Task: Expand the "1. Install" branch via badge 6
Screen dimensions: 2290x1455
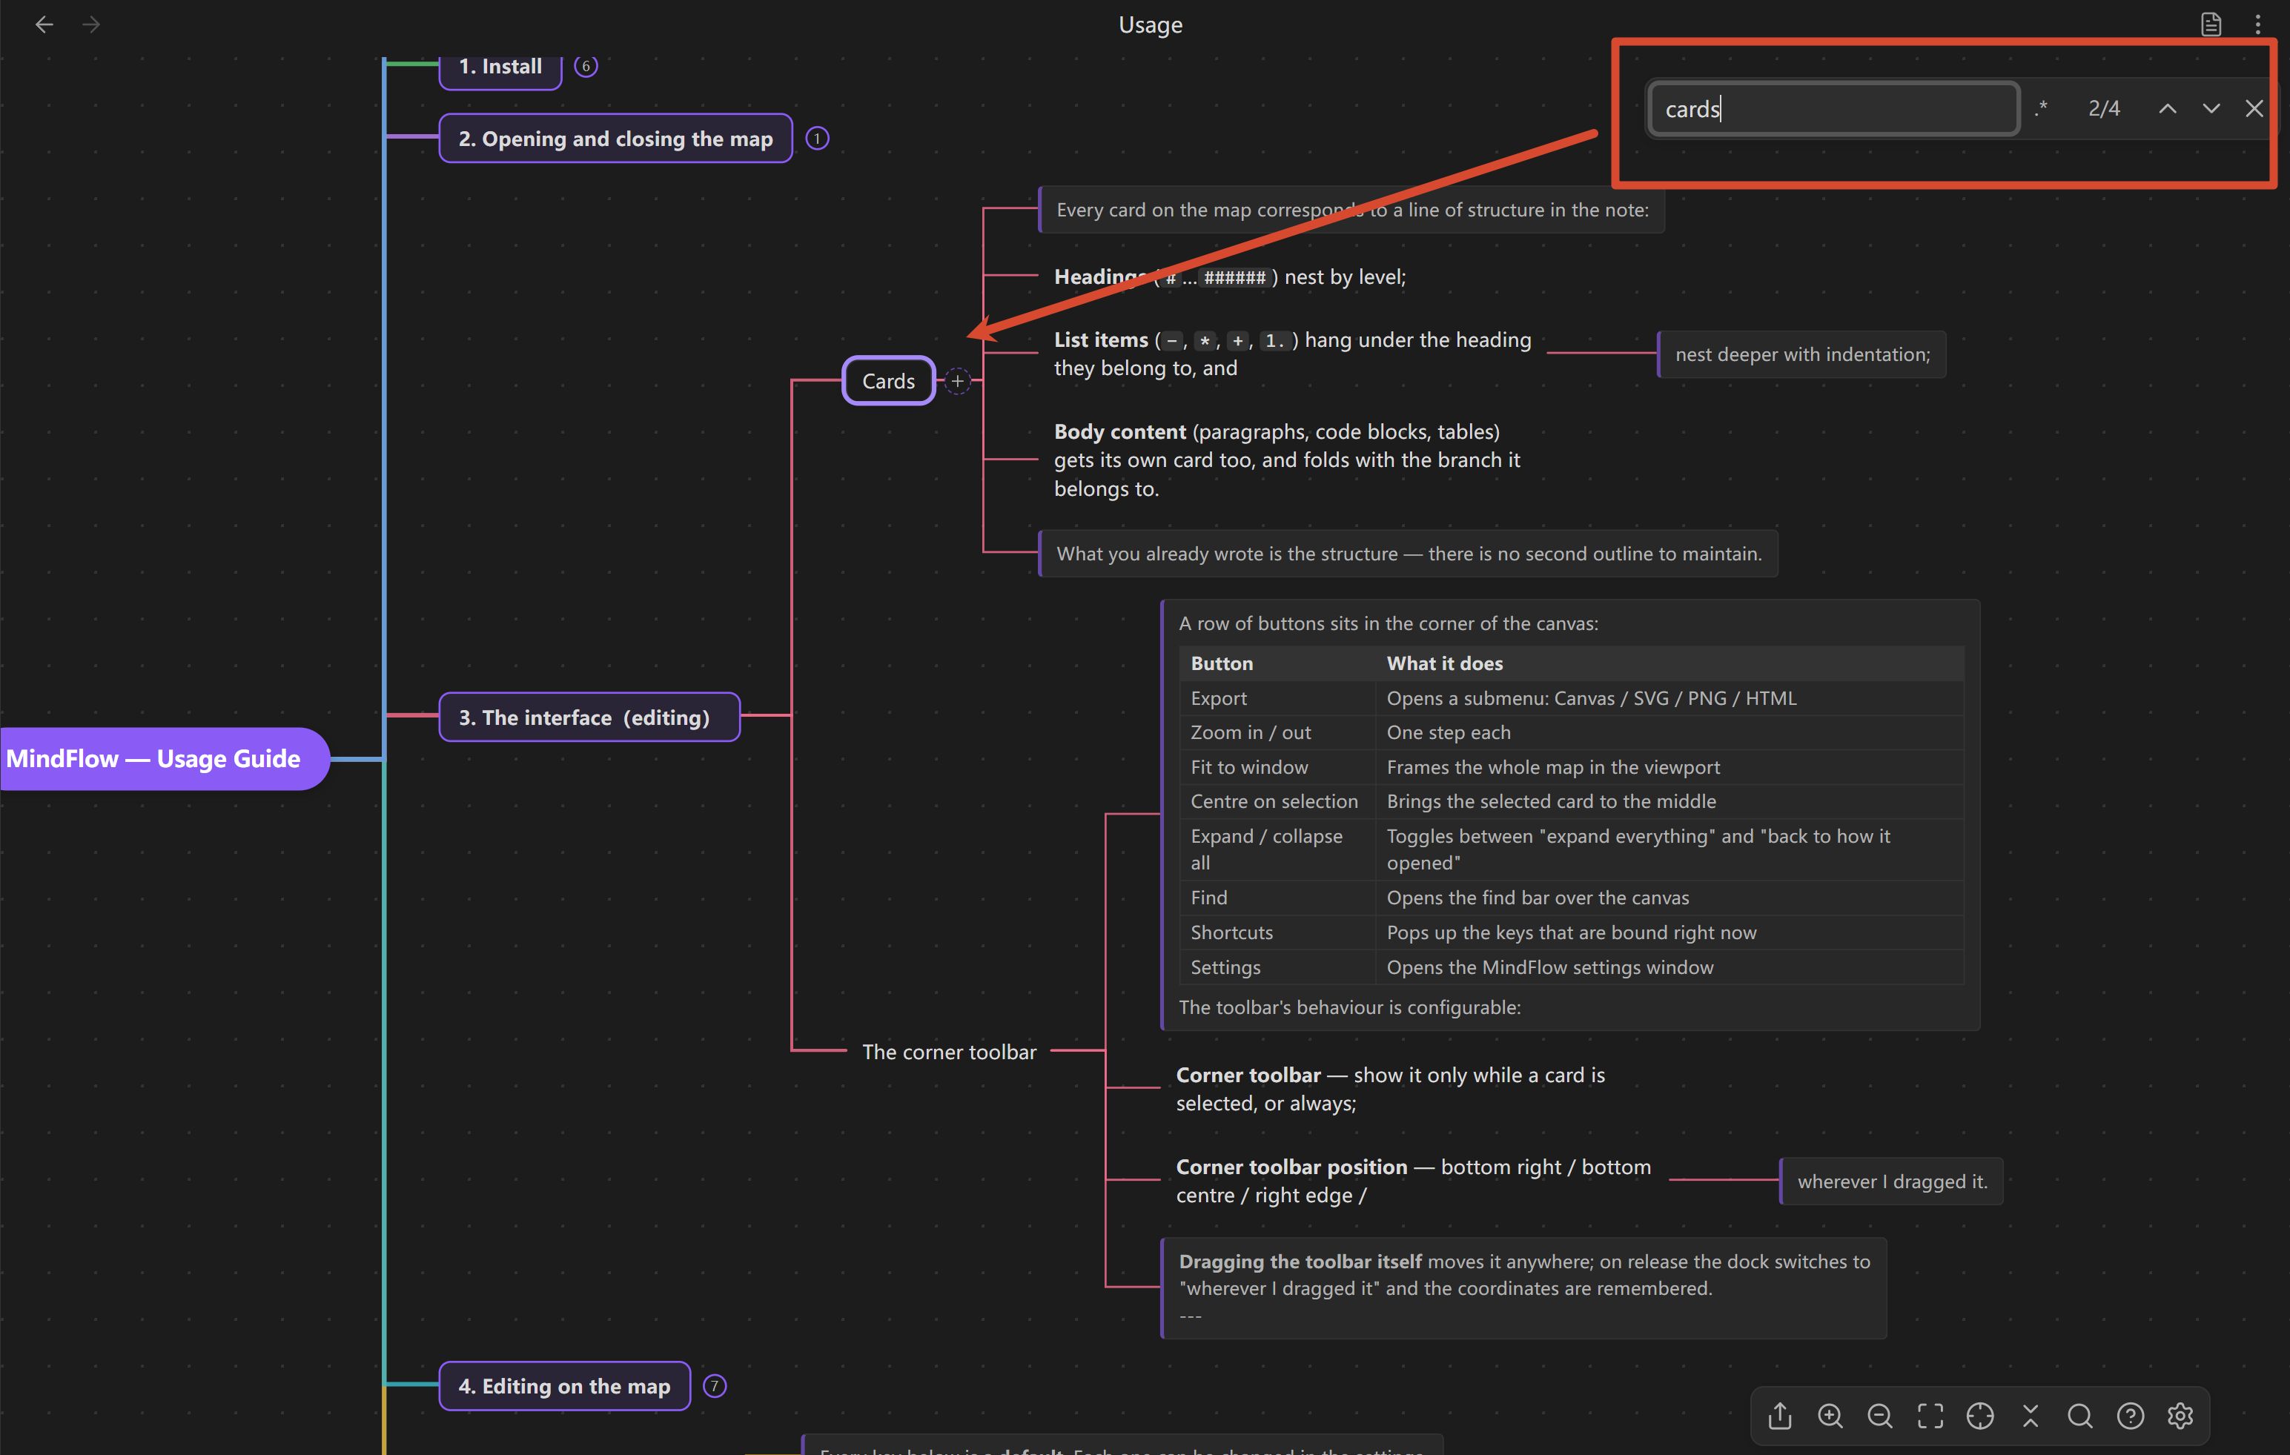Action: pos(586,66)
